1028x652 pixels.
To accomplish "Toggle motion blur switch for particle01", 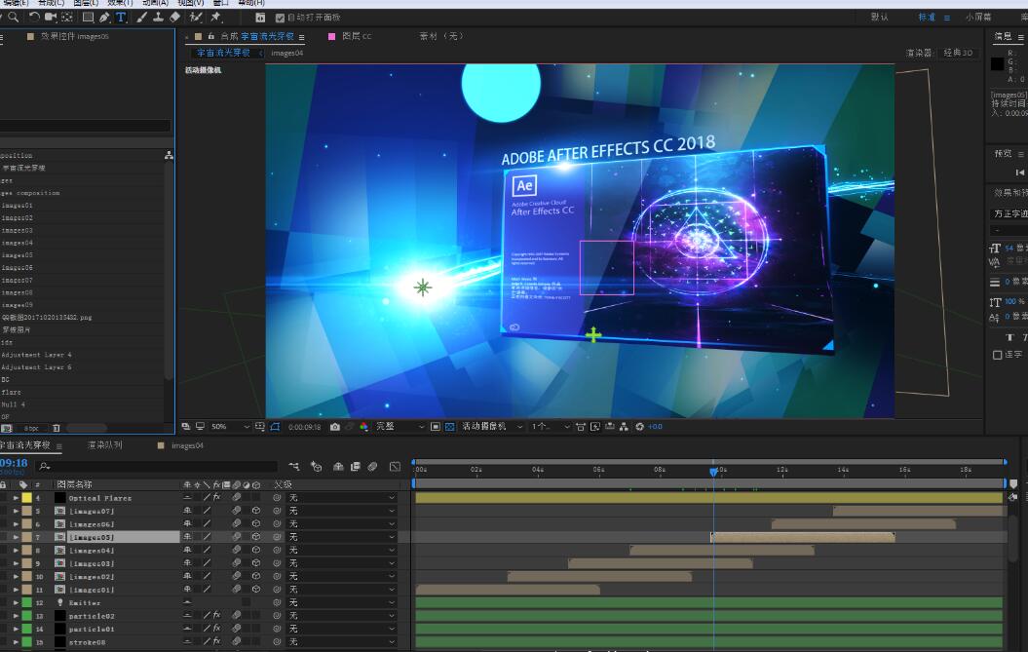I will tap(237, 629).
